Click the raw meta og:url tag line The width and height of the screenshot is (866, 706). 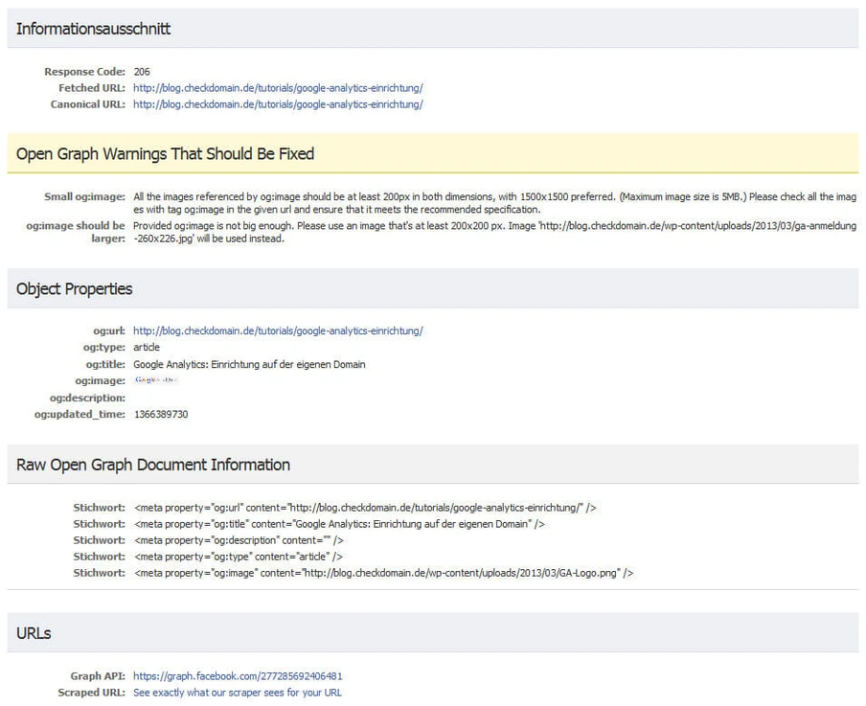pos(366,508)
